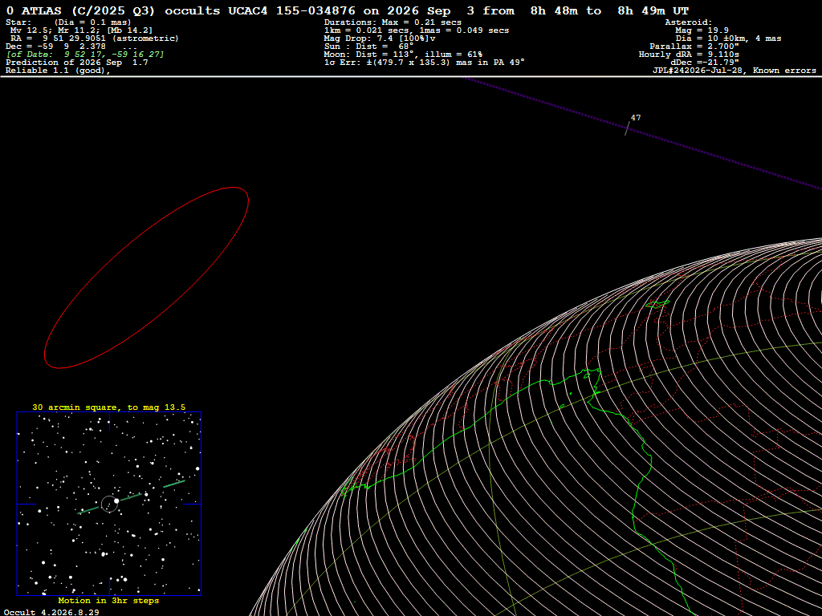Click the event title with UCAC4 155-034876
The image size is (822, 616).
[347, 11]
